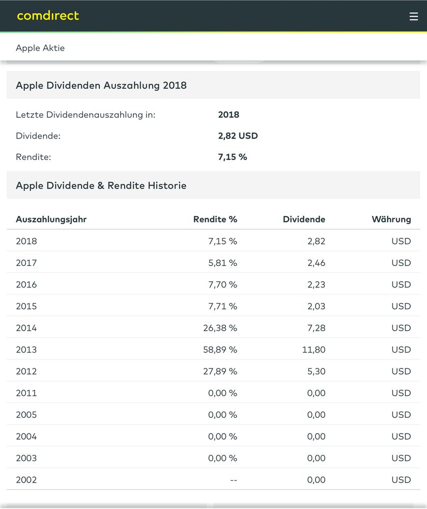This screenshot has width=427, height=509.
Task: Click the 7,70 % yield for 2016
Action: tap(222, 285)
